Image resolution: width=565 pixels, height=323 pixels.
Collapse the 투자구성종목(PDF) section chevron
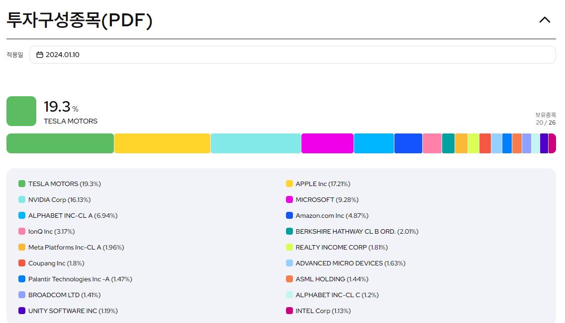tap(545, 20)
